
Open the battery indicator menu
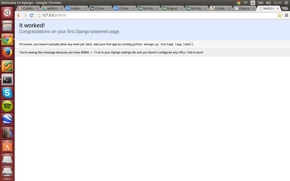click(x=261, y=3)
